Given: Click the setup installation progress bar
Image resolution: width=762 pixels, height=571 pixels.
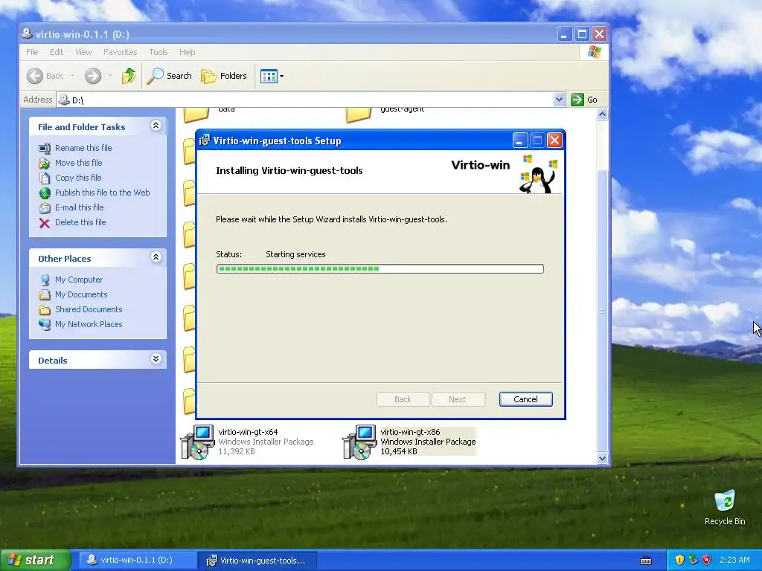Looking at the screenshot, I should [x=380, y=268].
